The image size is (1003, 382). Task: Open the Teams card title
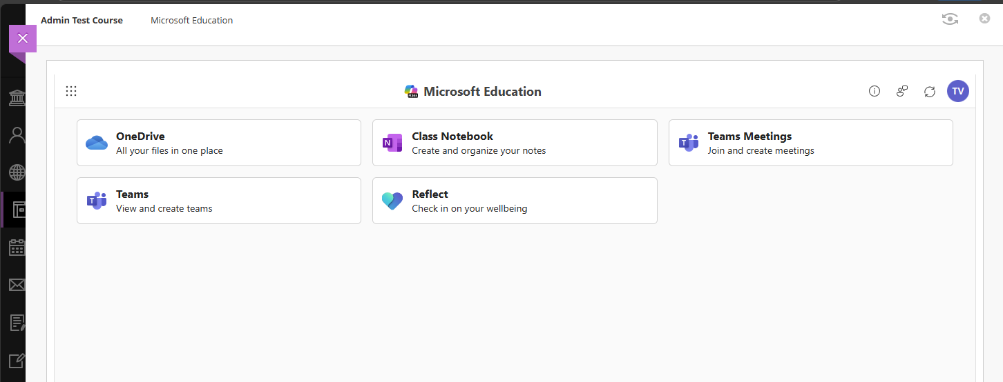coord(132,194)
